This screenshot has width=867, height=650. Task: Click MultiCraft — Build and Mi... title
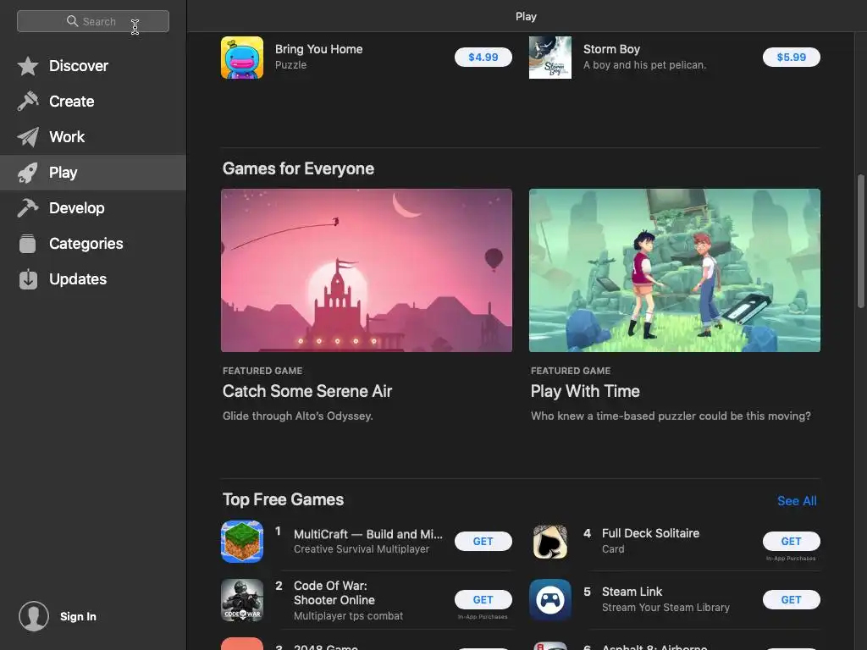tap(368, 535)
